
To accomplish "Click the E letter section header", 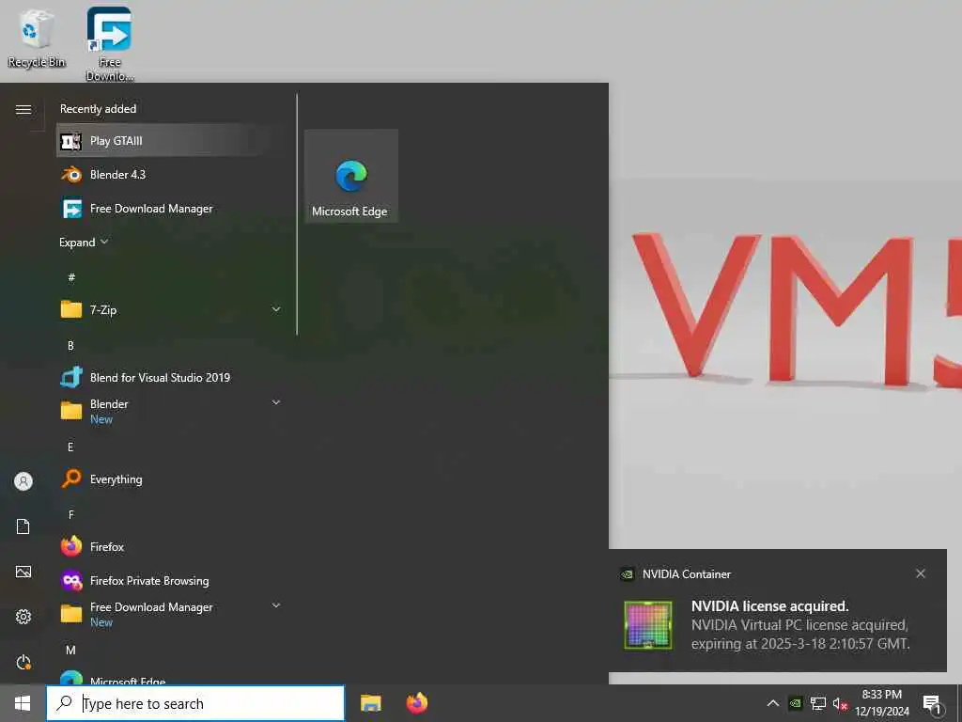I will click(x=70, y=447).
